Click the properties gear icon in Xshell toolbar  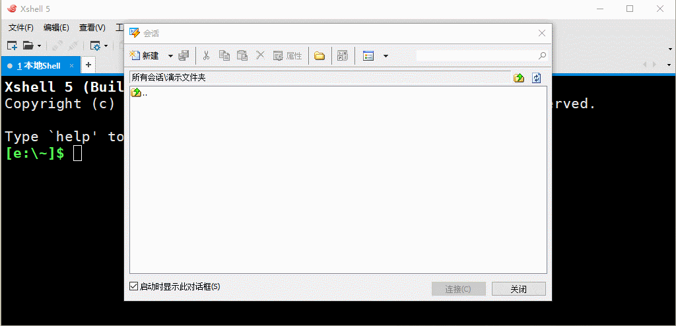click(x=95, y=46)
